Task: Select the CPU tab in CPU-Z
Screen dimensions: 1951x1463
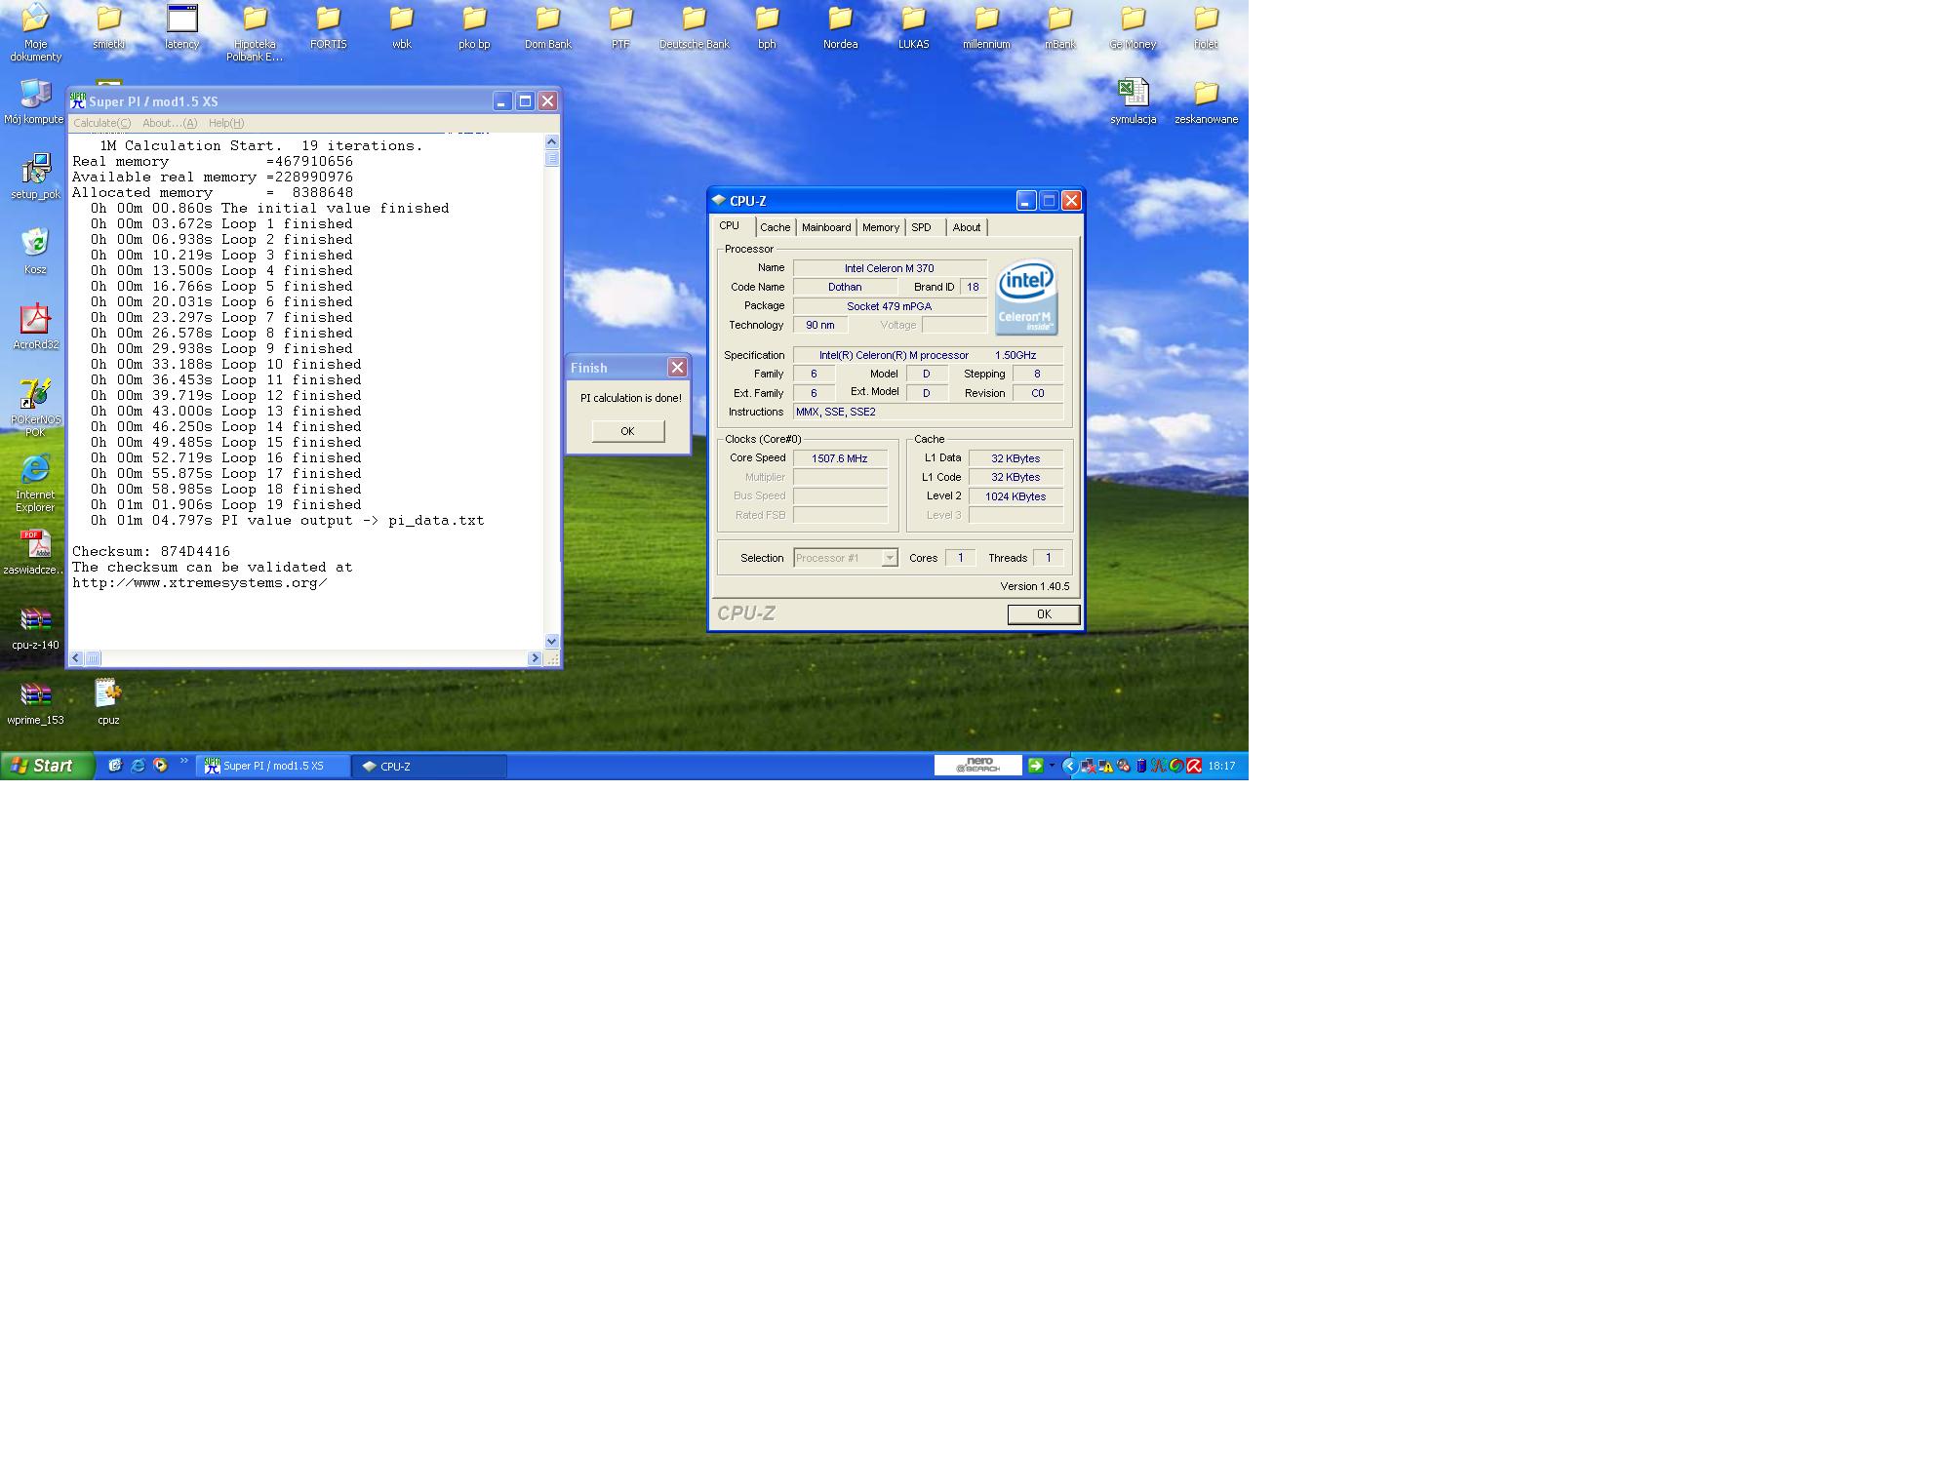Action: [730, 225]
